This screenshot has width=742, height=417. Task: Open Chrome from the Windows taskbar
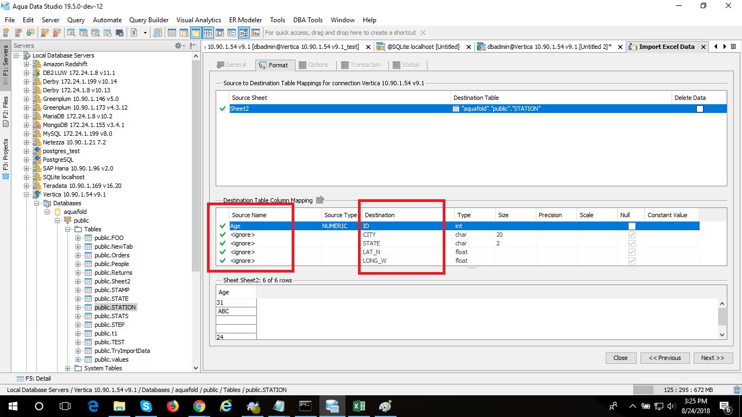(x=199, y=406)
